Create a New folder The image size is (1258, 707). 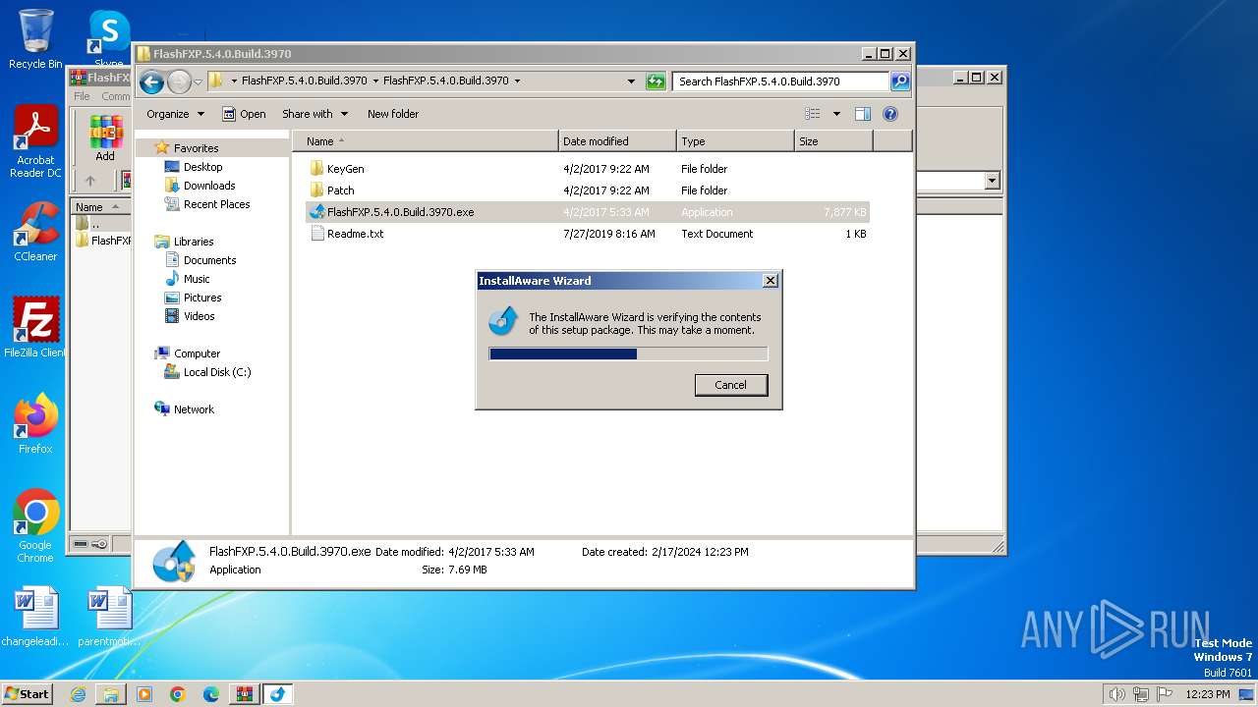coord(393,114)
